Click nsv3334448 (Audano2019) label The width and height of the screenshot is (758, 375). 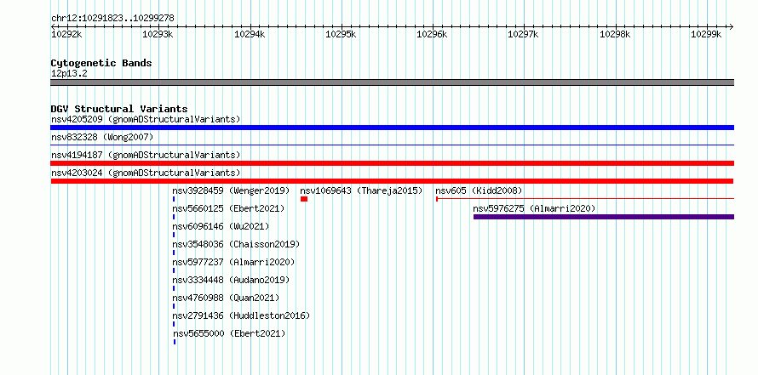231,280
